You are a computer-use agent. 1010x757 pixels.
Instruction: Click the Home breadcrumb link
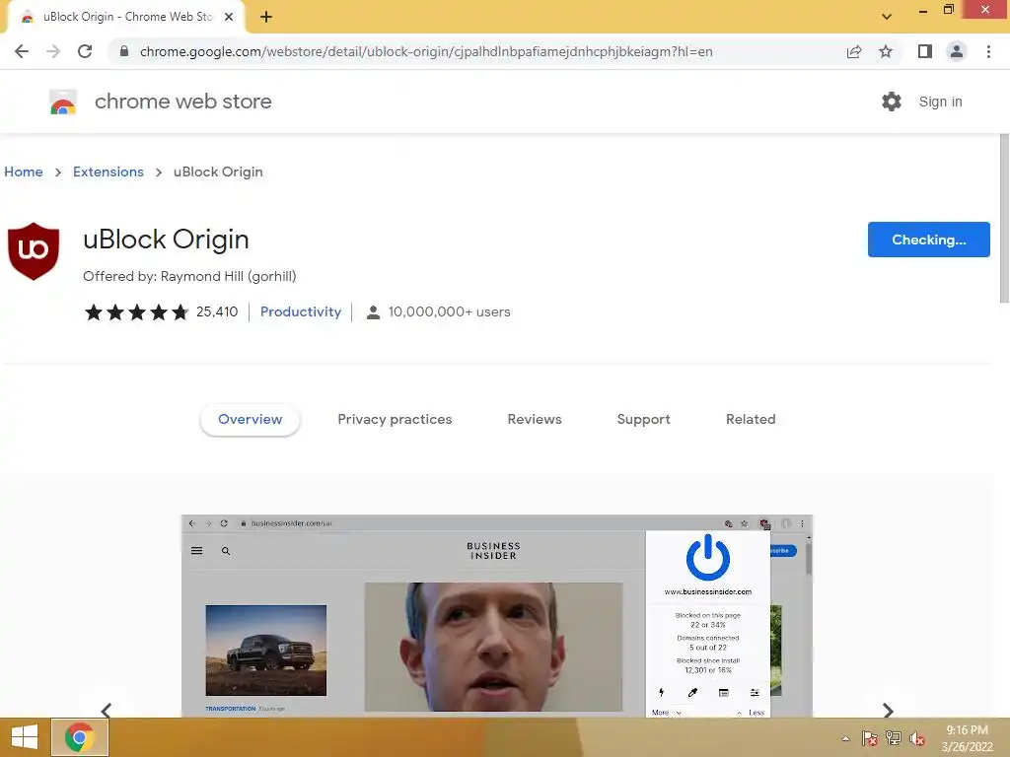[24, 172]
